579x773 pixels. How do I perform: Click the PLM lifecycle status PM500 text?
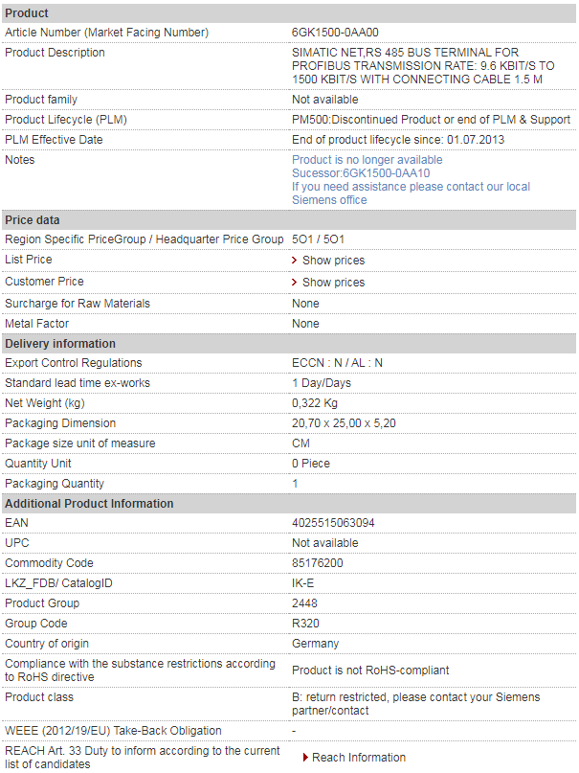[431, 120]
